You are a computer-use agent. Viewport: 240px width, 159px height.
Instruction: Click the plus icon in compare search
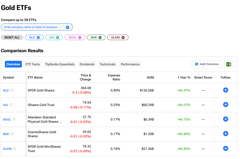tap(67, 27)
